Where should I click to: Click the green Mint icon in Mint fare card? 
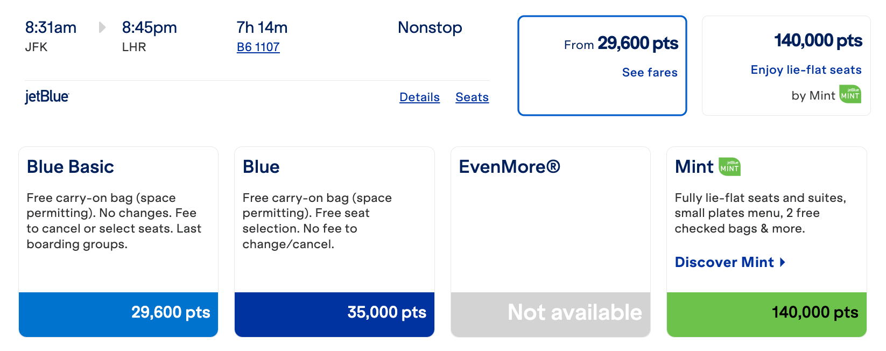click(729, 167)
